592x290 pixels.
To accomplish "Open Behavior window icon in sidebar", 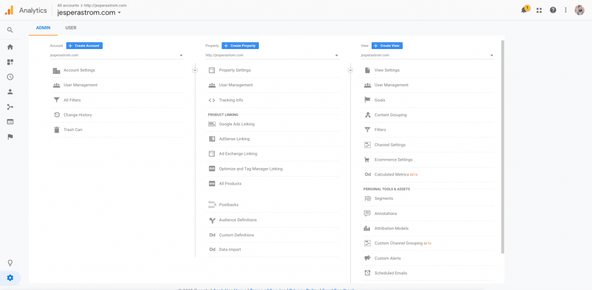I will coord(10,122).
